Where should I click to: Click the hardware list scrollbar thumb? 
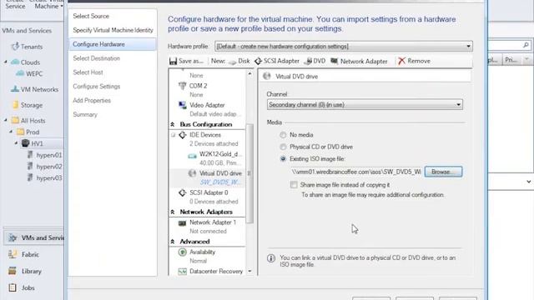pos(249,173)
